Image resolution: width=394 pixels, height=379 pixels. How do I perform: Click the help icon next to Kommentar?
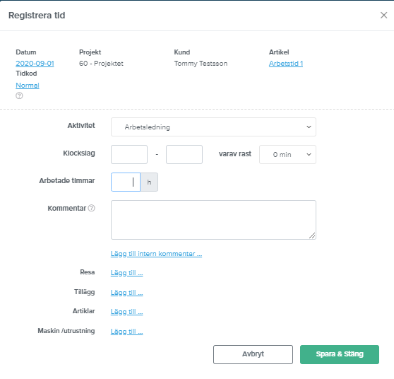[92, 208]
